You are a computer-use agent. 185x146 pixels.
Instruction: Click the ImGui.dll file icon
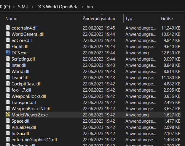(x=8, y=133)
